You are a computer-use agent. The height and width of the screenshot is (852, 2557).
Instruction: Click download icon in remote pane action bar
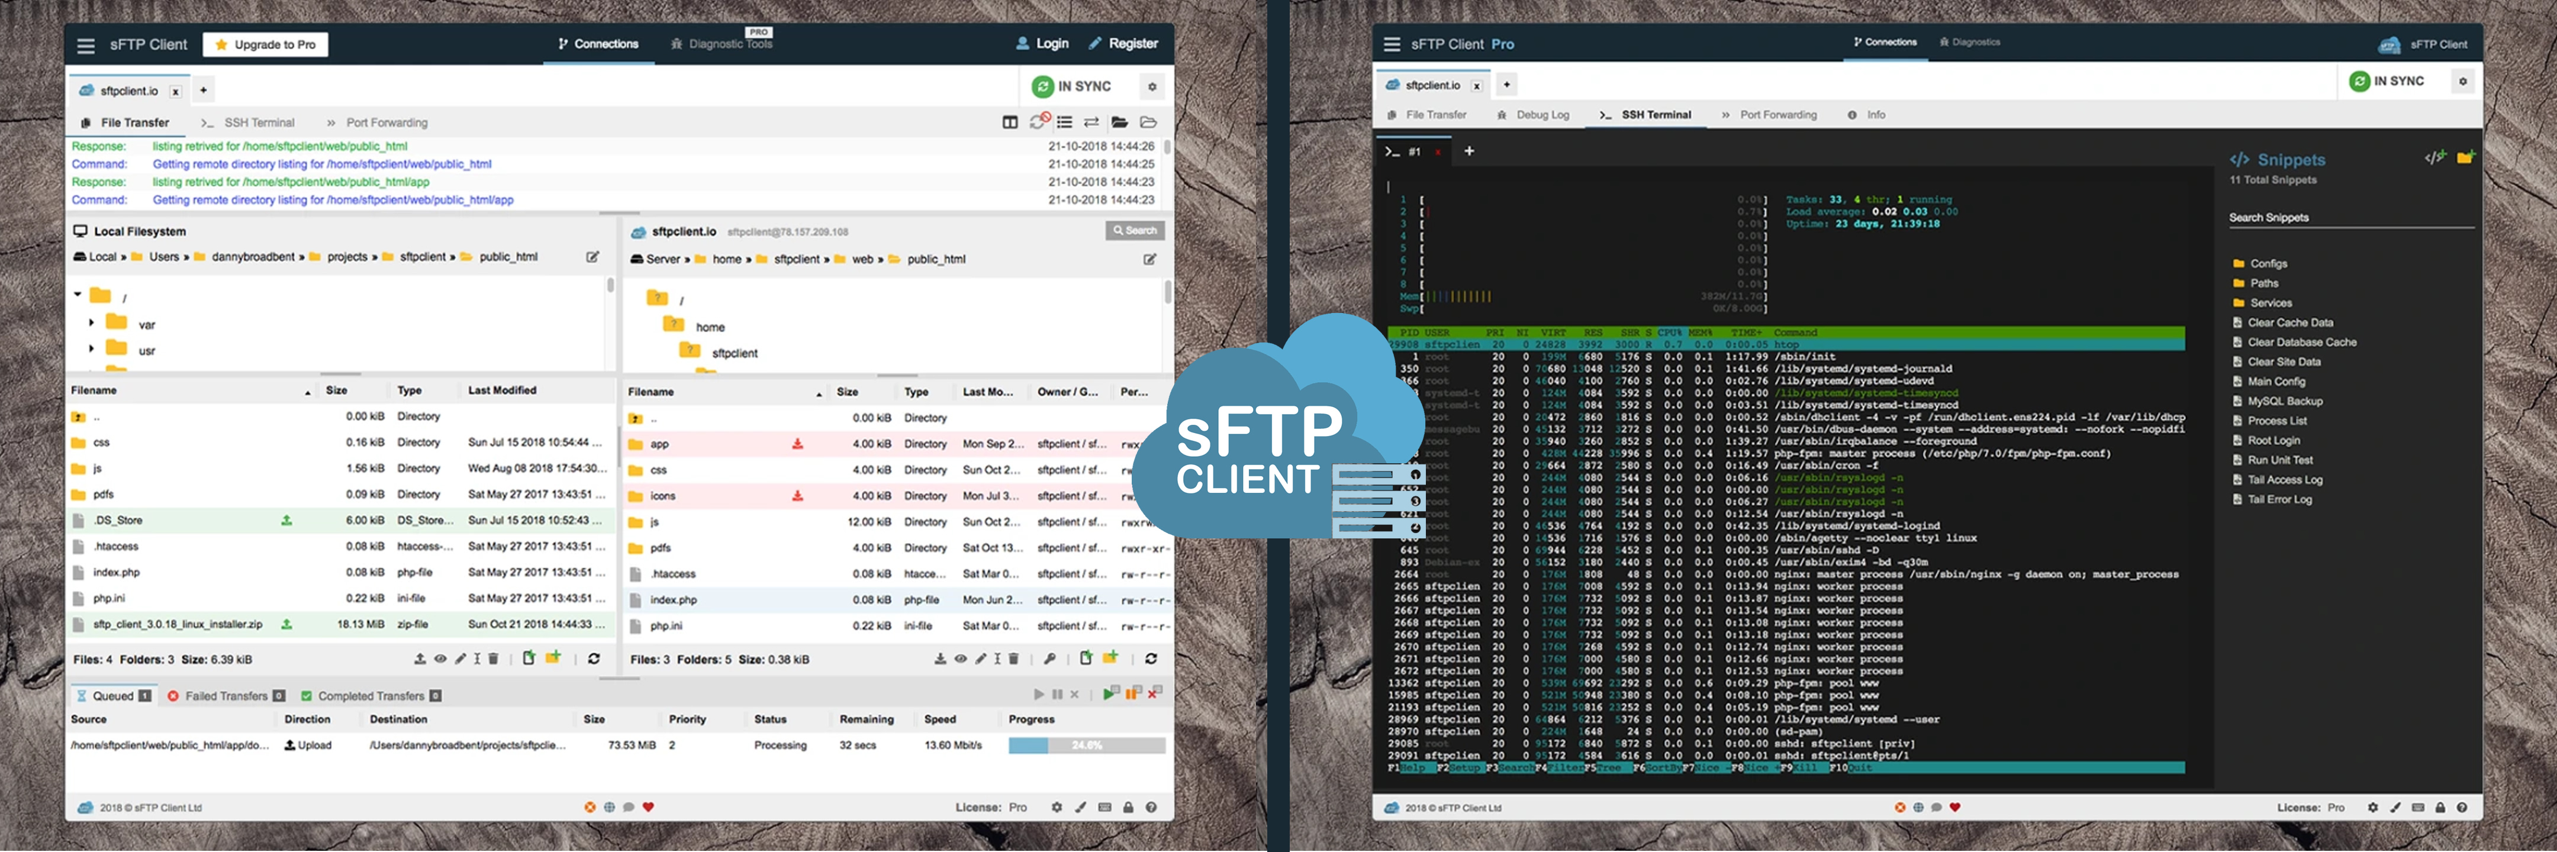(940, 659)
